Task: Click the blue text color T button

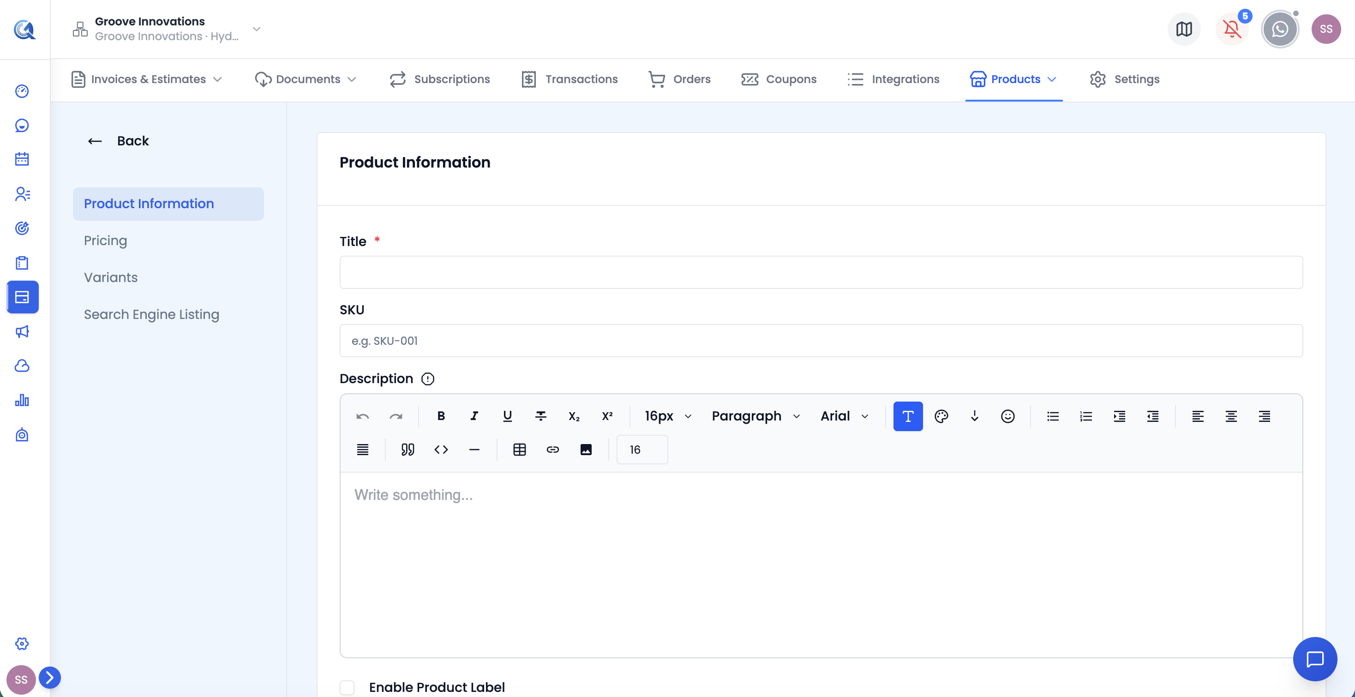Action: pos(908,416)
